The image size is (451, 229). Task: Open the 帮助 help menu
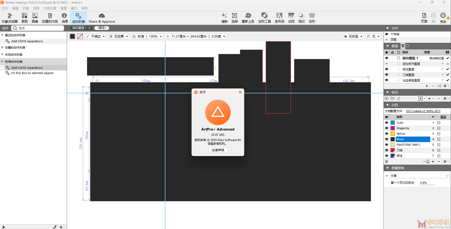(85, 8)
